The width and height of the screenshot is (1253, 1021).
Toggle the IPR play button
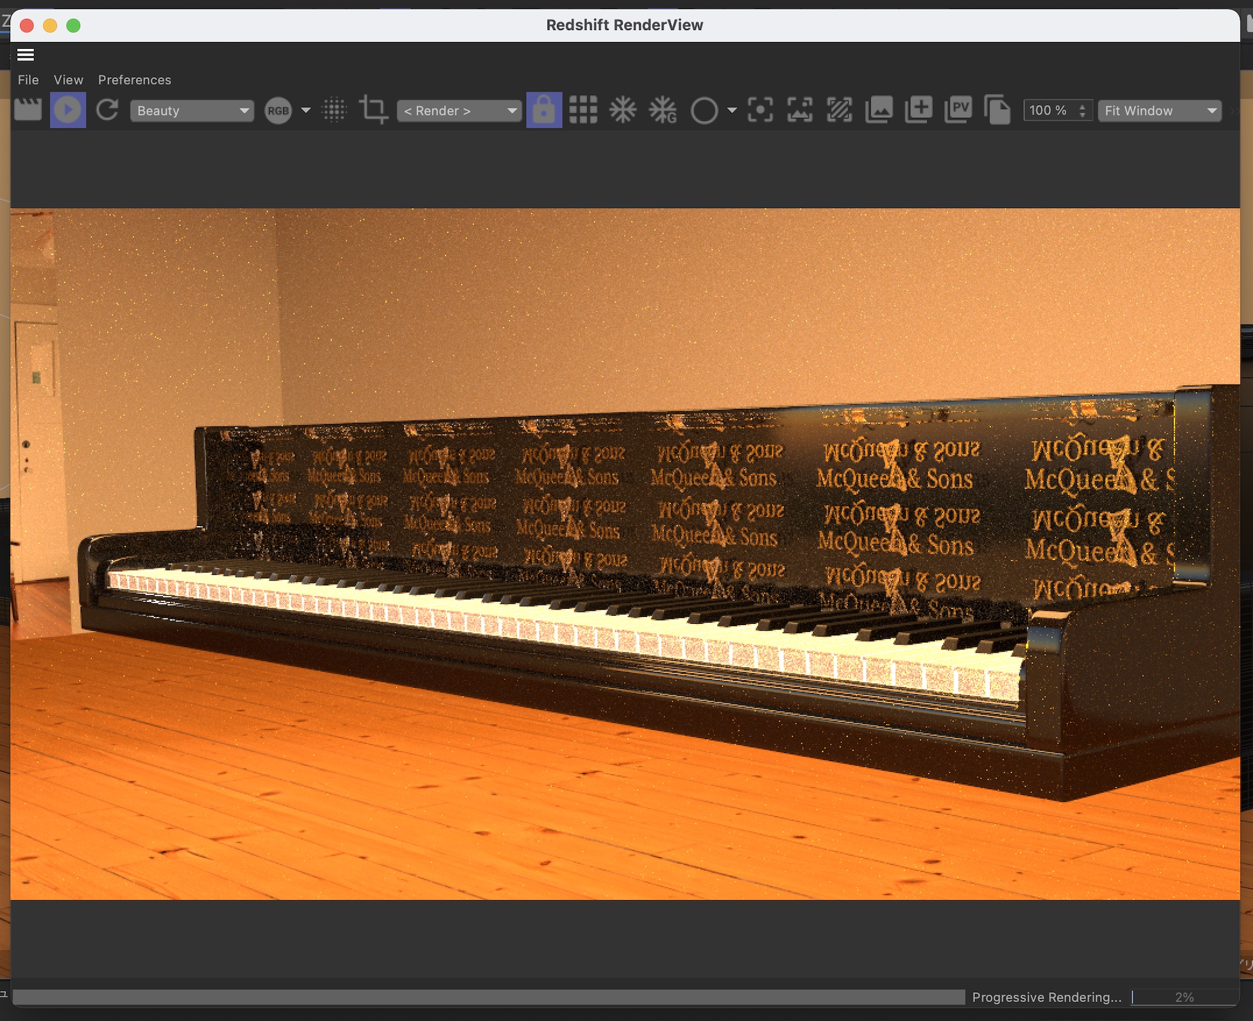[68, 110]
